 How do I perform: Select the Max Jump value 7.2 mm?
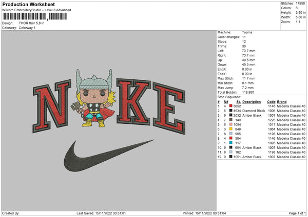click(248, 88)
